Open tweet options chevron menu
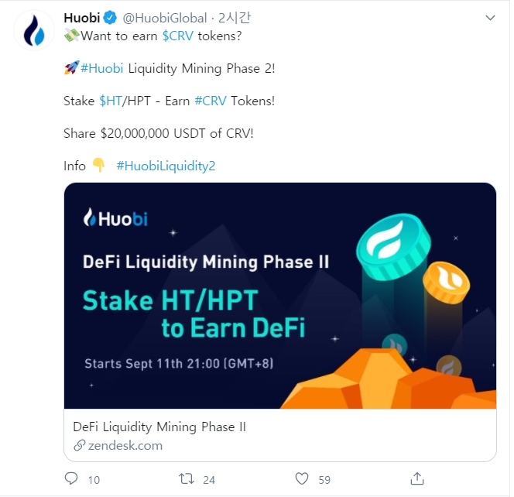 coord(489,17)
